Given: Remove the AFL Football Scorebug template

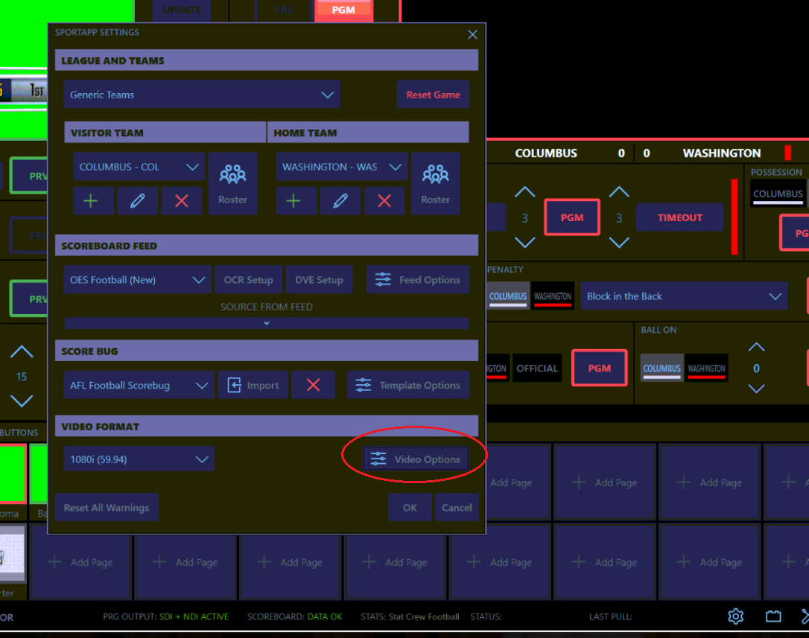Looking at the screenshot, I should [313, 385].
